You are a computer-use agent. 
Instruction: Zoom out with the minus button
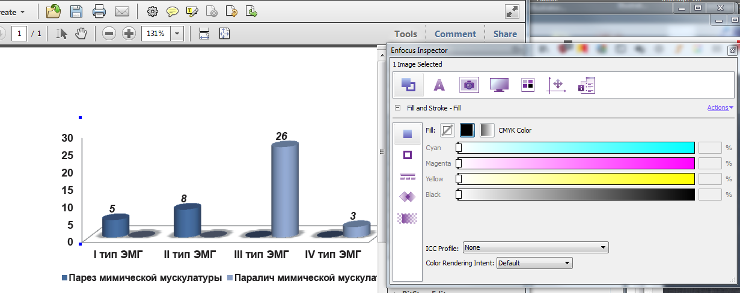pos(109,34)
